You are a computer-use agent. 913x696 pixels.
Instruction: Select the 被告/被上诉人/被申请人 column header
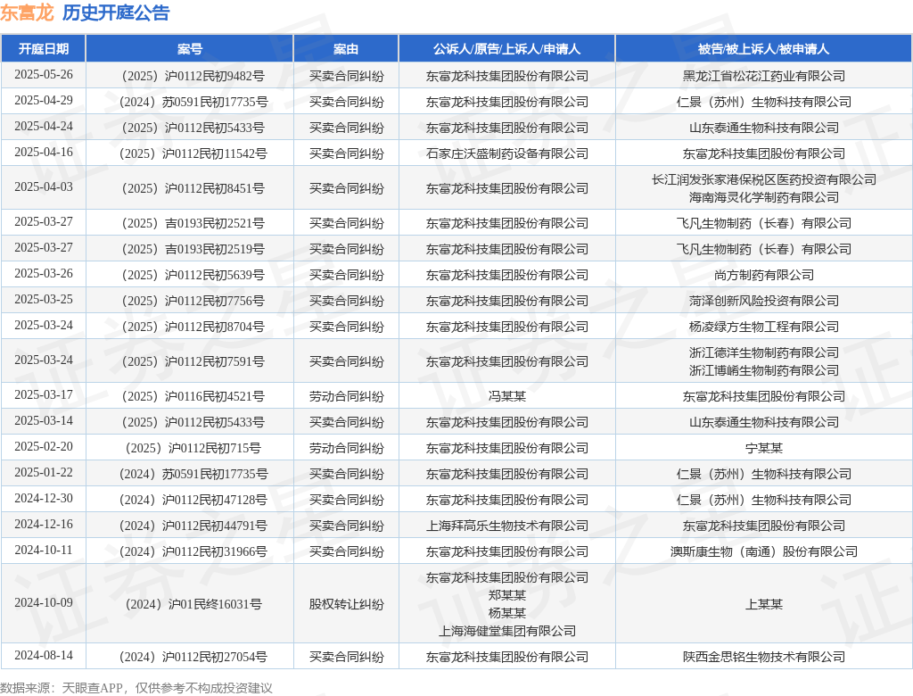click(x=763, y=49)
